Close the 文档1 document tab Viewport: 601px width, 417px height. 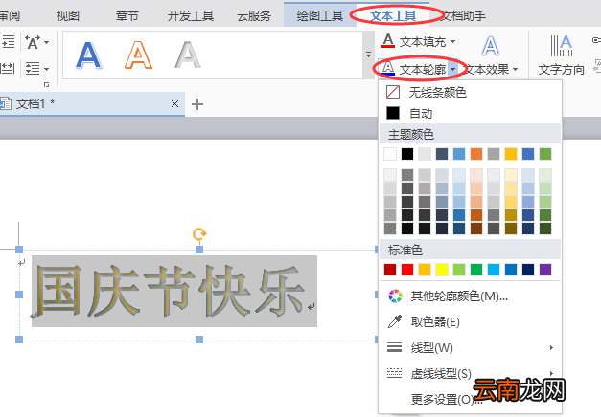pyautogui.click(x=174, y=103)
